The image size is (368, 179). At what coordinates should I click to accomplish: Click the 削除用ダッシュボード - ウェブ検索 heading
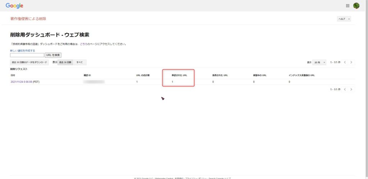[50, 35]
